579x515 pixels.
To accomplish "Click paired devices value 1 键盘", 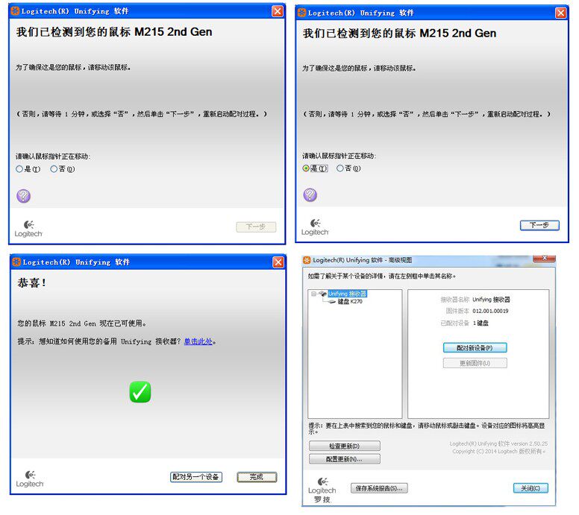I will [x=481, y=323].
